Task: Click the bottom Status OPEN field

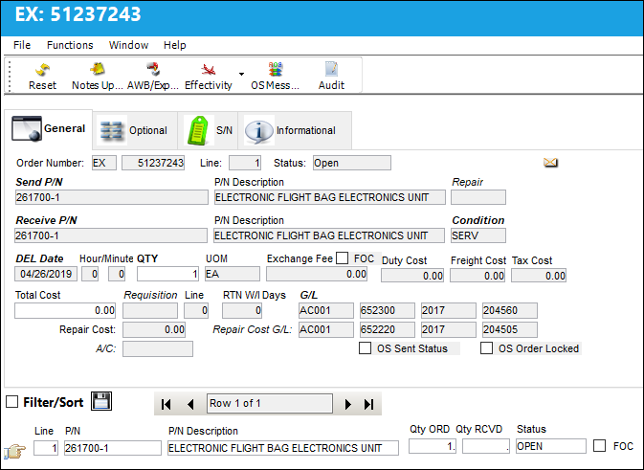Action: pos(551,446)
